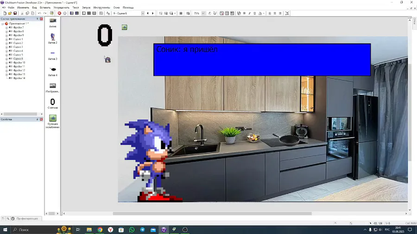Click the Cut scissors icon
The width and height of the screenshot is (417, 234).
point(22,13)
